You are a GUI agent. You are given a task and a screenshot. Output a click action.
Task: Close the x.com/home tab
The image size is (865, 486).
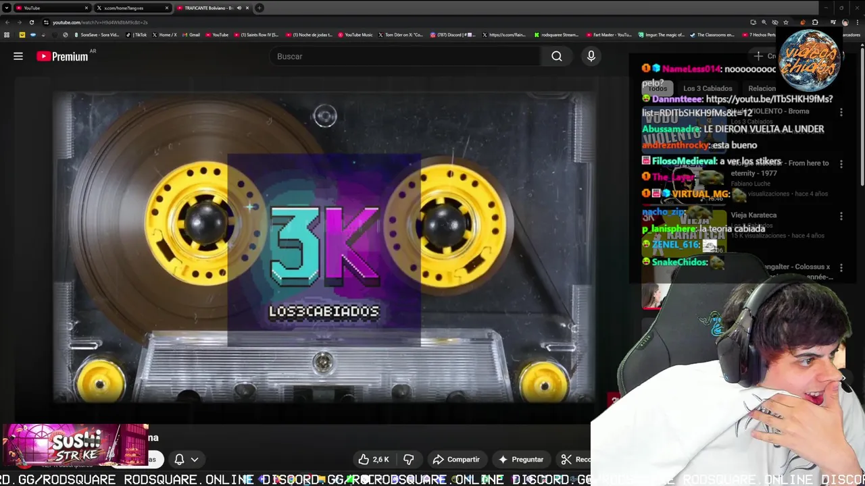click(167, 8)
